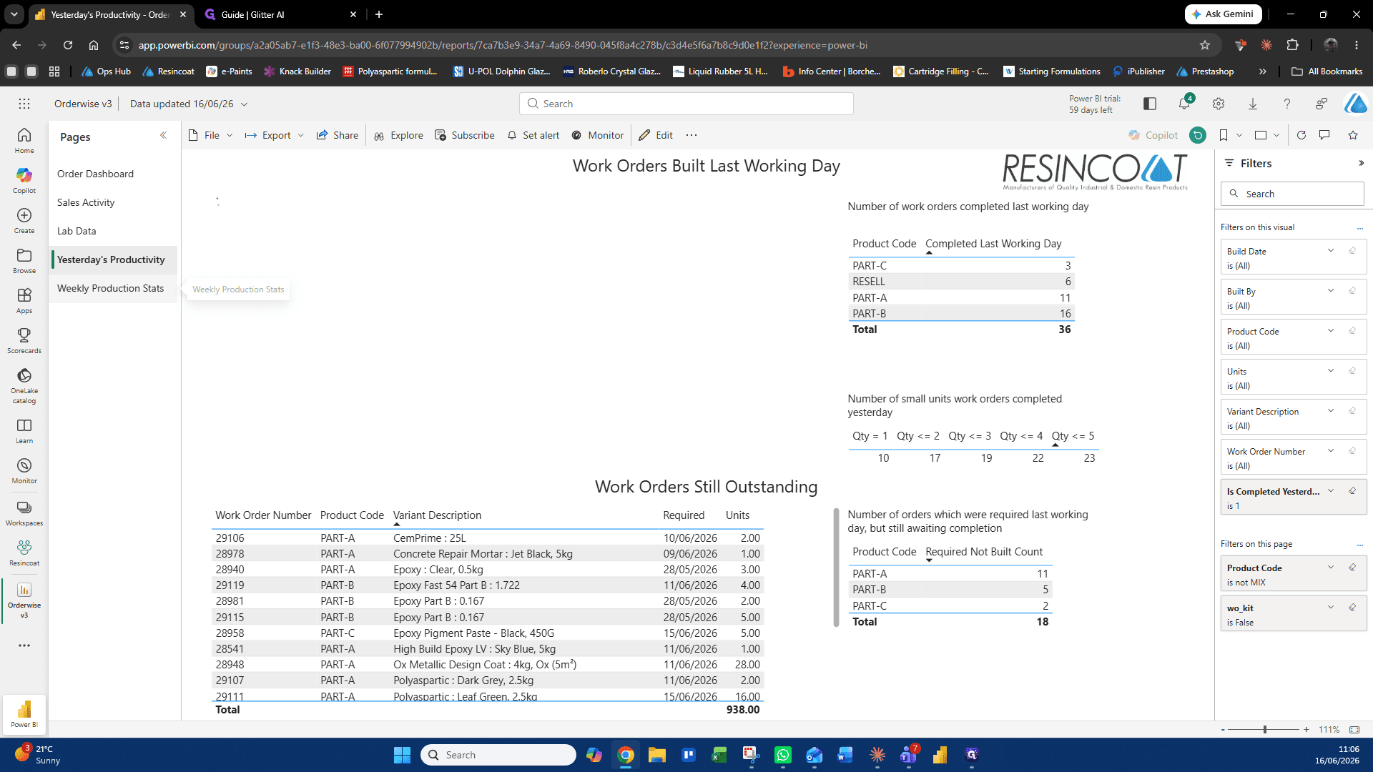Clear the Work Order Number filter
1373x772 pixels.
(1352, 451)
